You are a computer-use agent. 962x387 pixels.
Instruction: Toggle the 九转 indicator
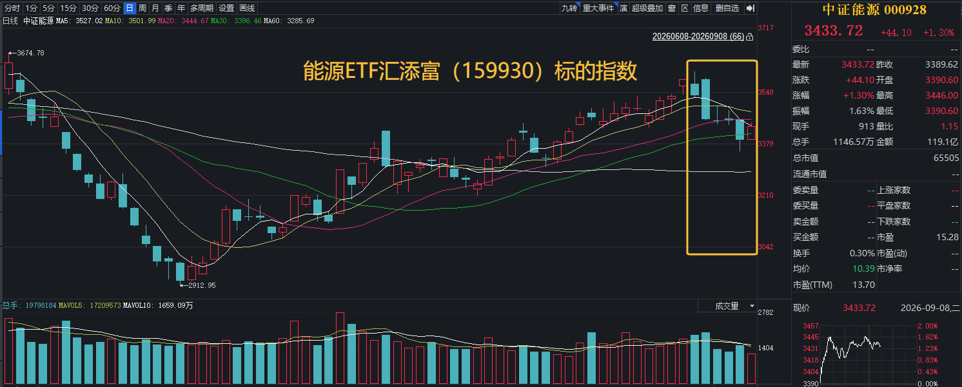[569, 8]
